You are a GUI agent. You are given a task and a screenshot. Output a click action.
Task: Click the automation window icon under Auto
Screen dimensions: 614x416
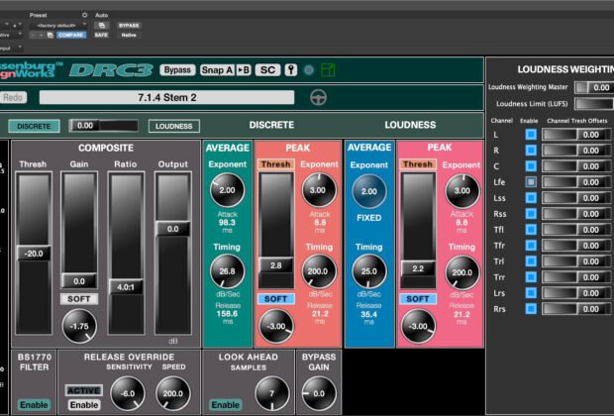point(102,26)
